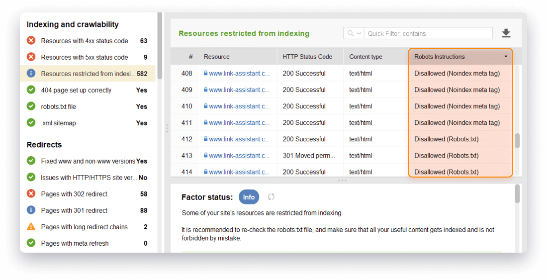The width and height of the screenshot is (547, 280).
Task: Click the vertical panel splitter handle
Action: pyautogui.click(x=167, y=128)
